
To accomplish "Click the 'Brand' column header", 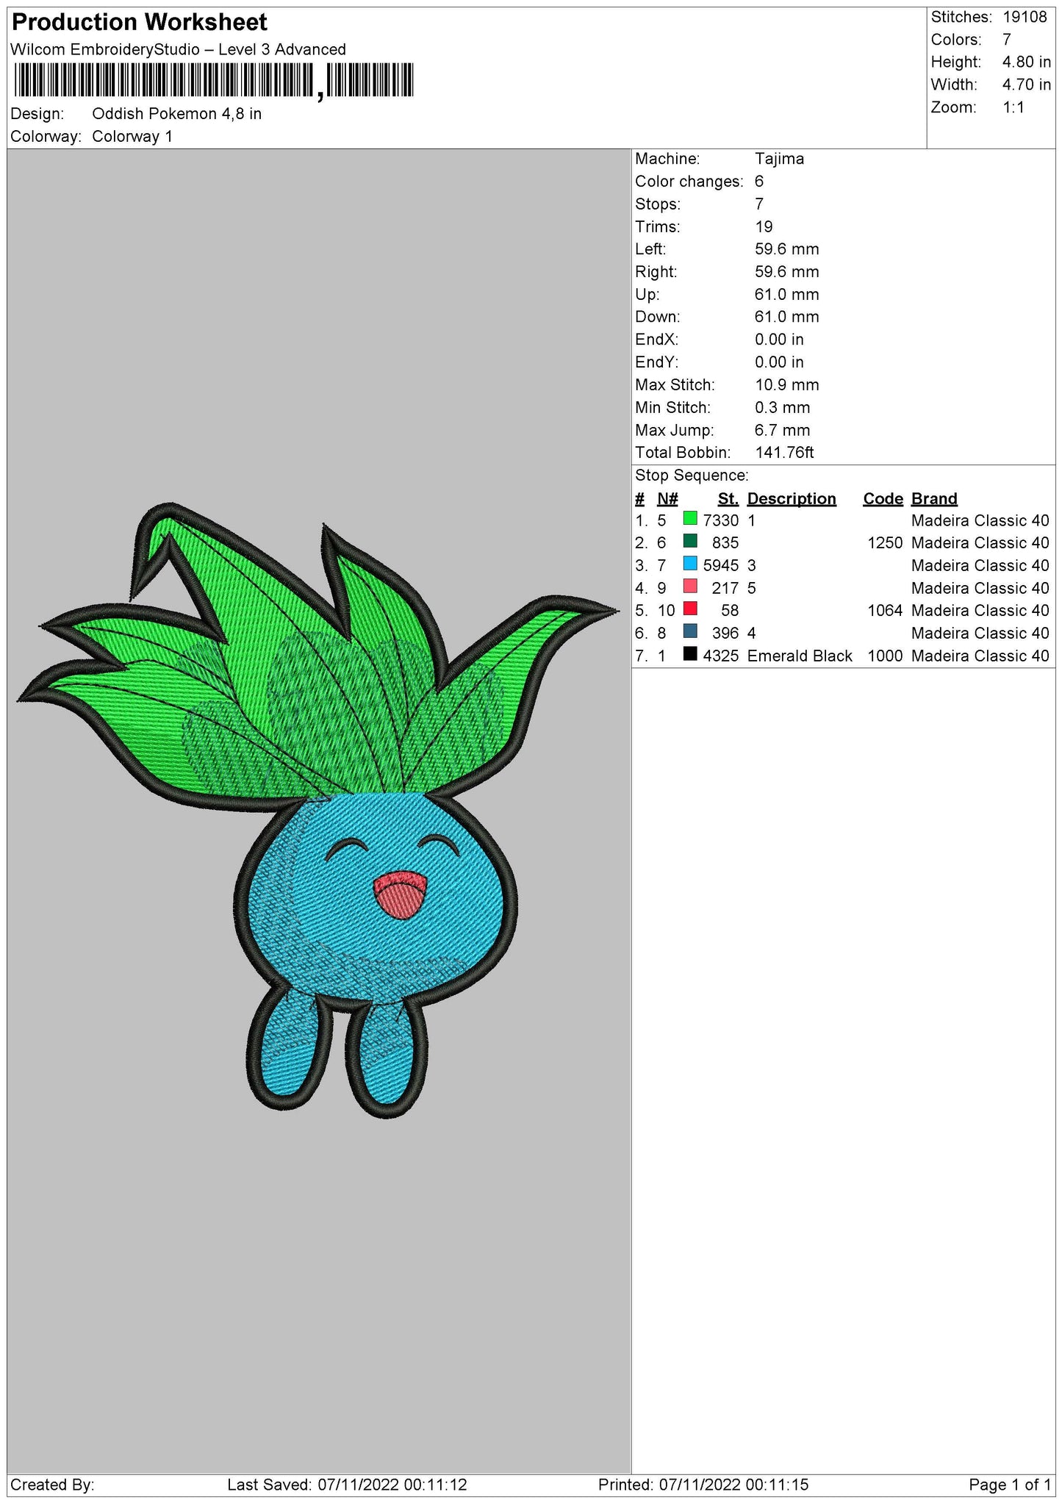I will point(934,499).
